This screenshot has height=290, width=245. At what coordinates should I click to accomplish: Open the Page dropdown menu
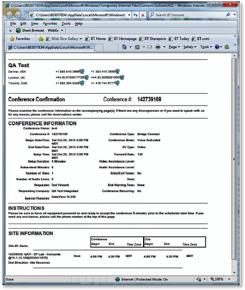[x=174, y=47]
